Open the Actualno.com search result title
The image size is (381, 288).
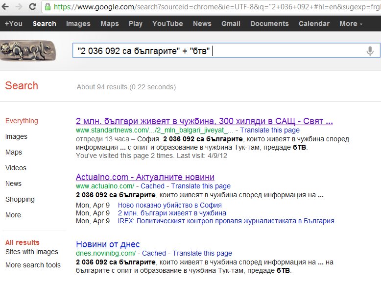(145, 177)
